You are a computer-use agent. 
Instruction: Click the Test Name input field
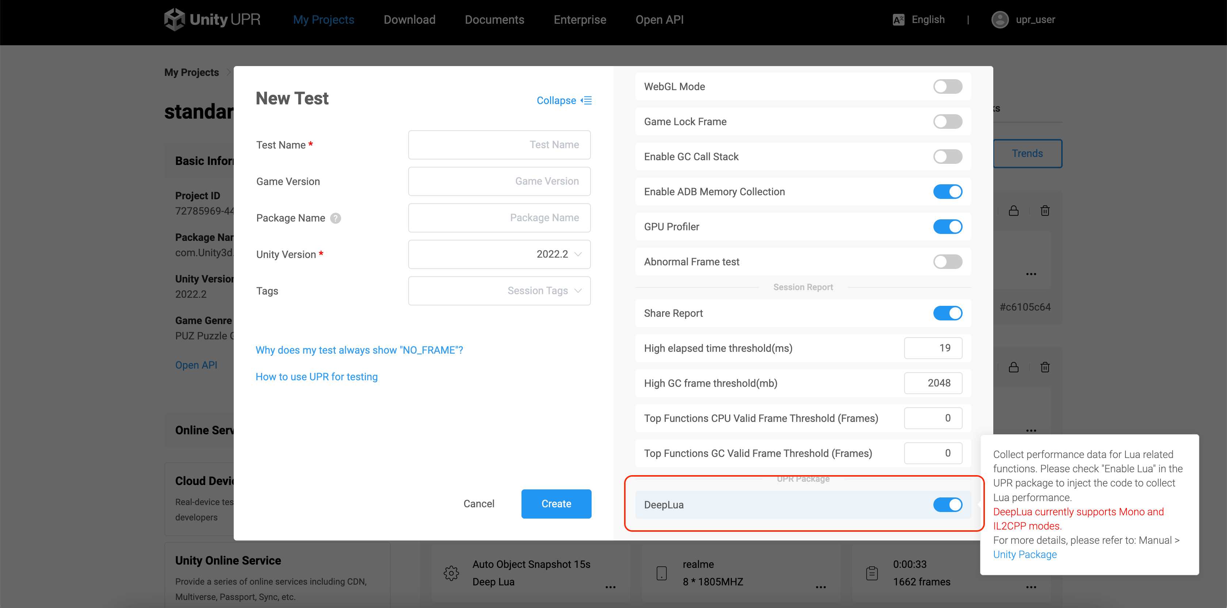coord(499,145)
